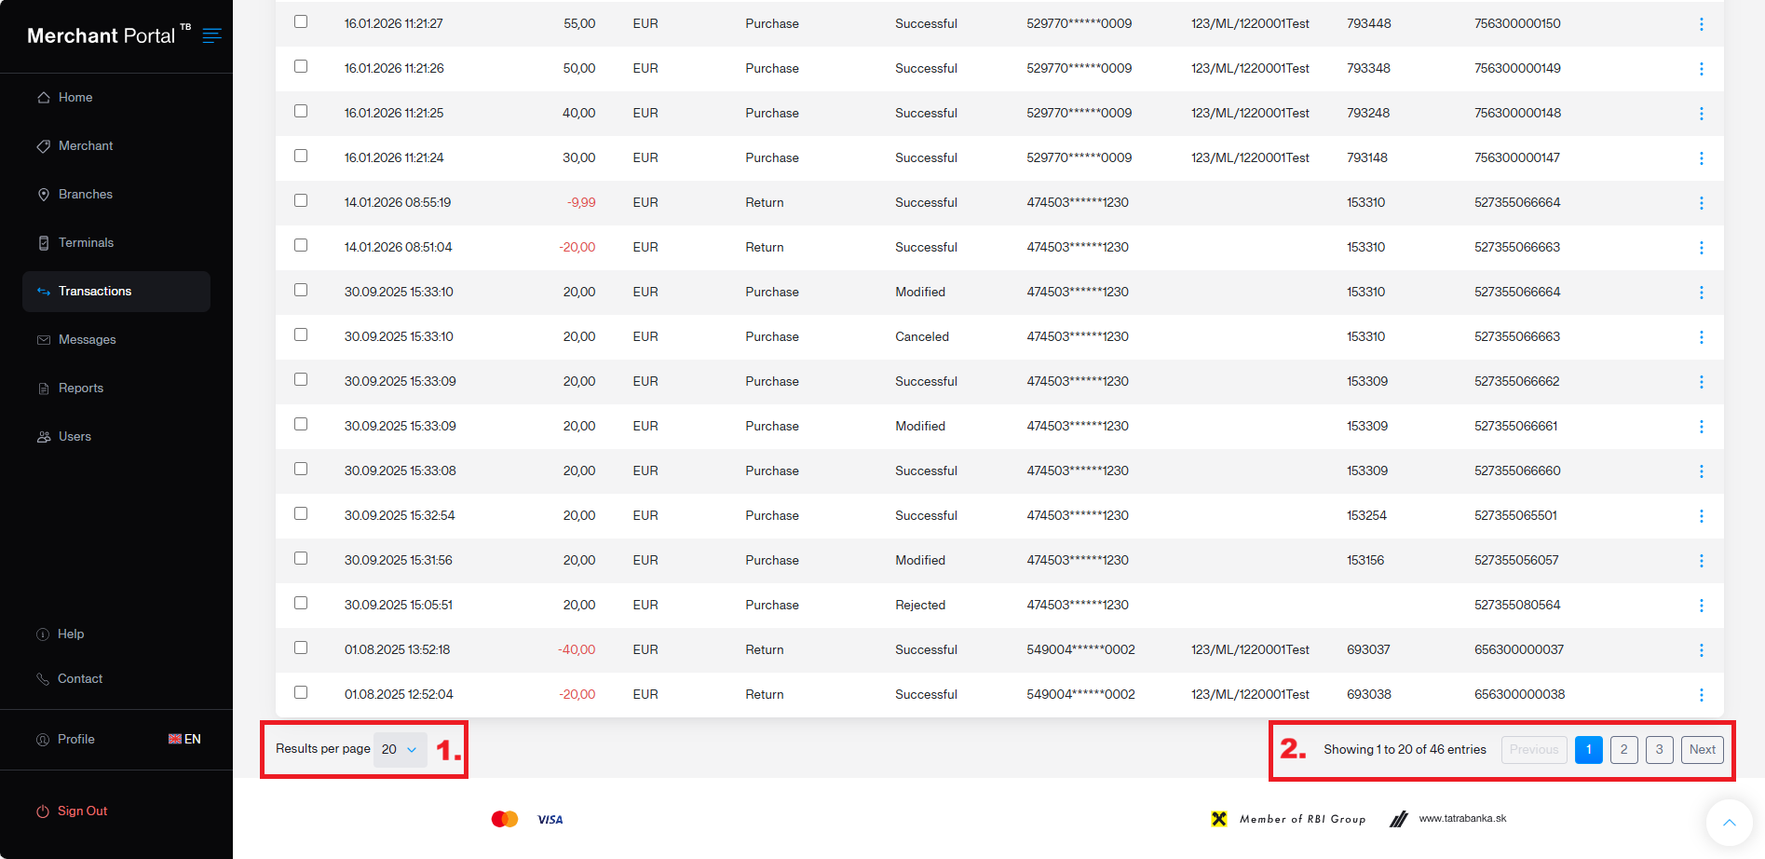Jump to page 3 of transactions
The height and width of the screenshot is (859, 1765).
(1659, 749)
